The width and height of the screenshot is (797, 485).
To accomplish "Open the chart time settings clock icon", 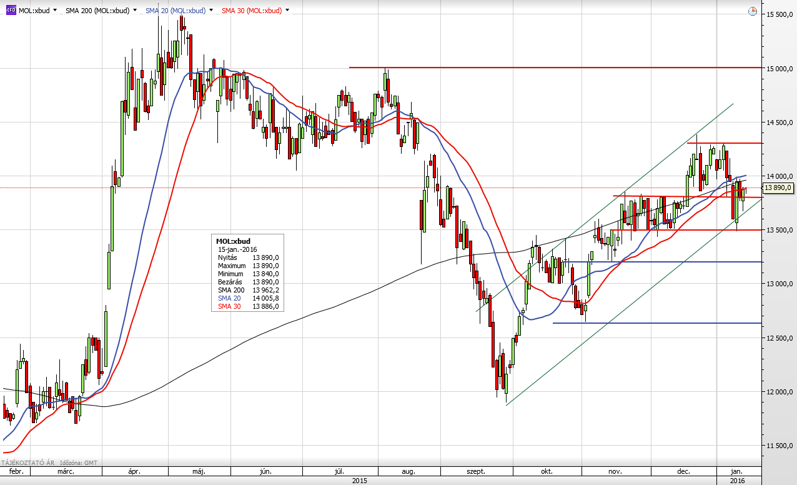I will (x=753, y=11).
